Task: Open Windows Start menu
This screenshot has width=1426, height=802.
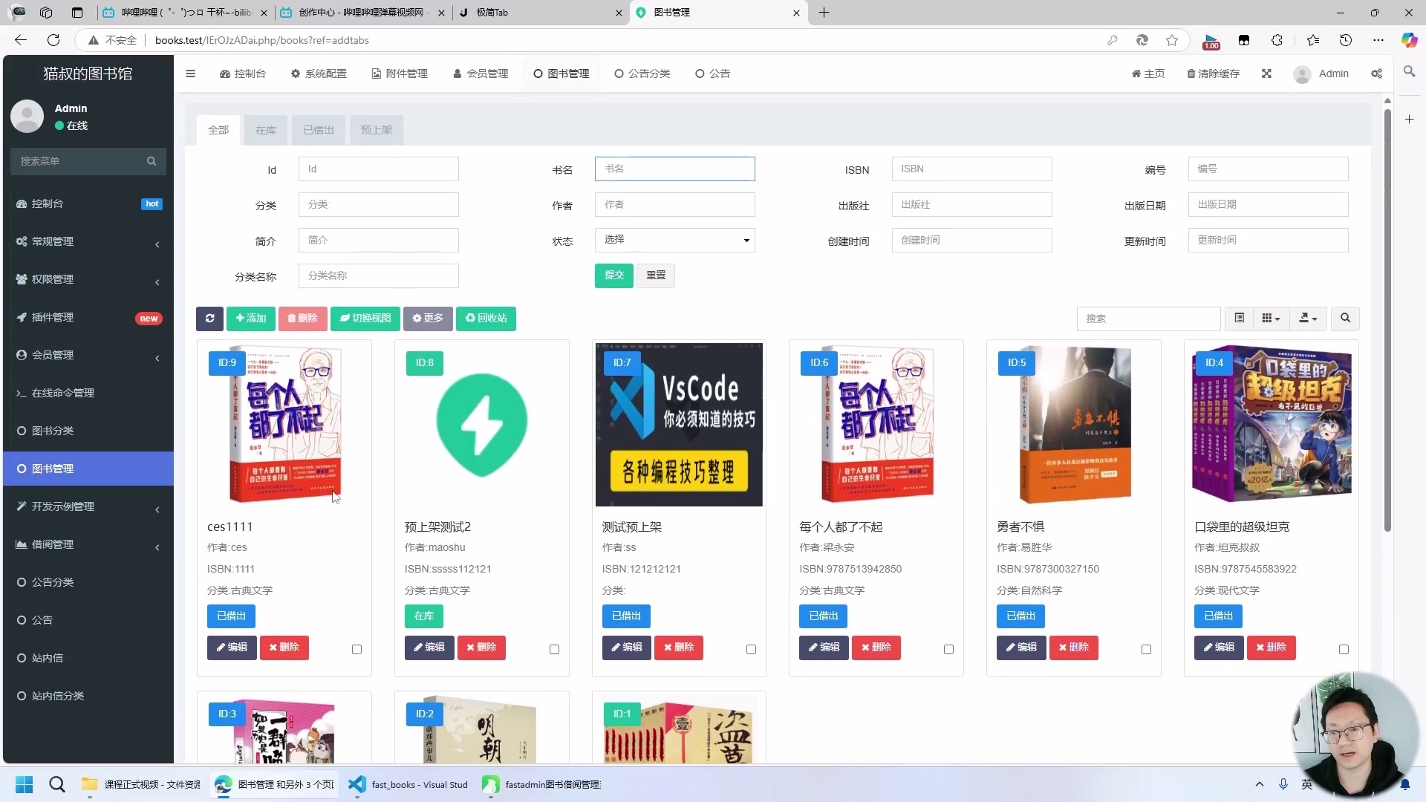Action: point(24,784)
